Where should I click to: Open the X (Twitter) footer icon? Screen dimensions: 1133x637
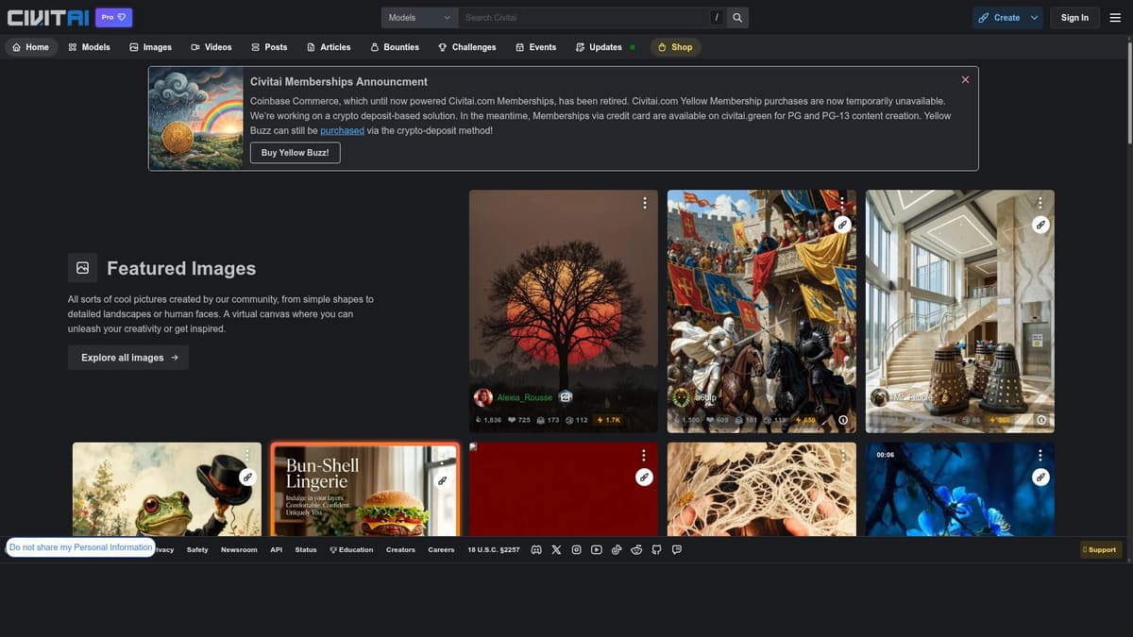click(556, 549)
